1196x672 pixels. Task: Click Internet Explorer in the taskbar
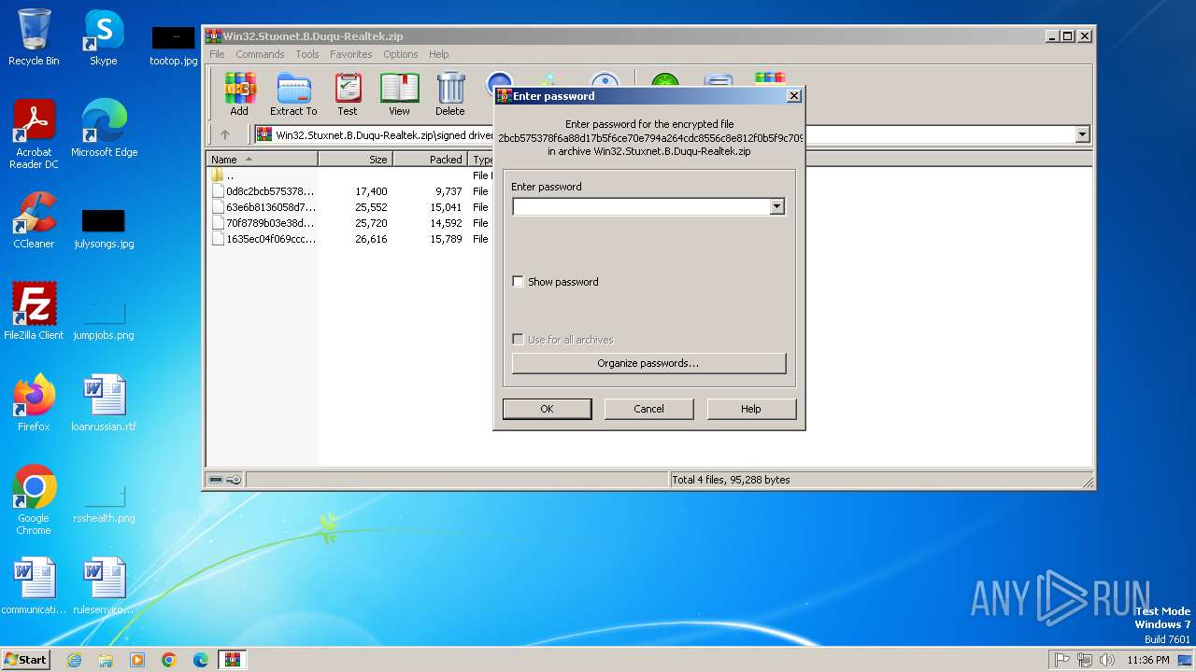pos(74,660)
